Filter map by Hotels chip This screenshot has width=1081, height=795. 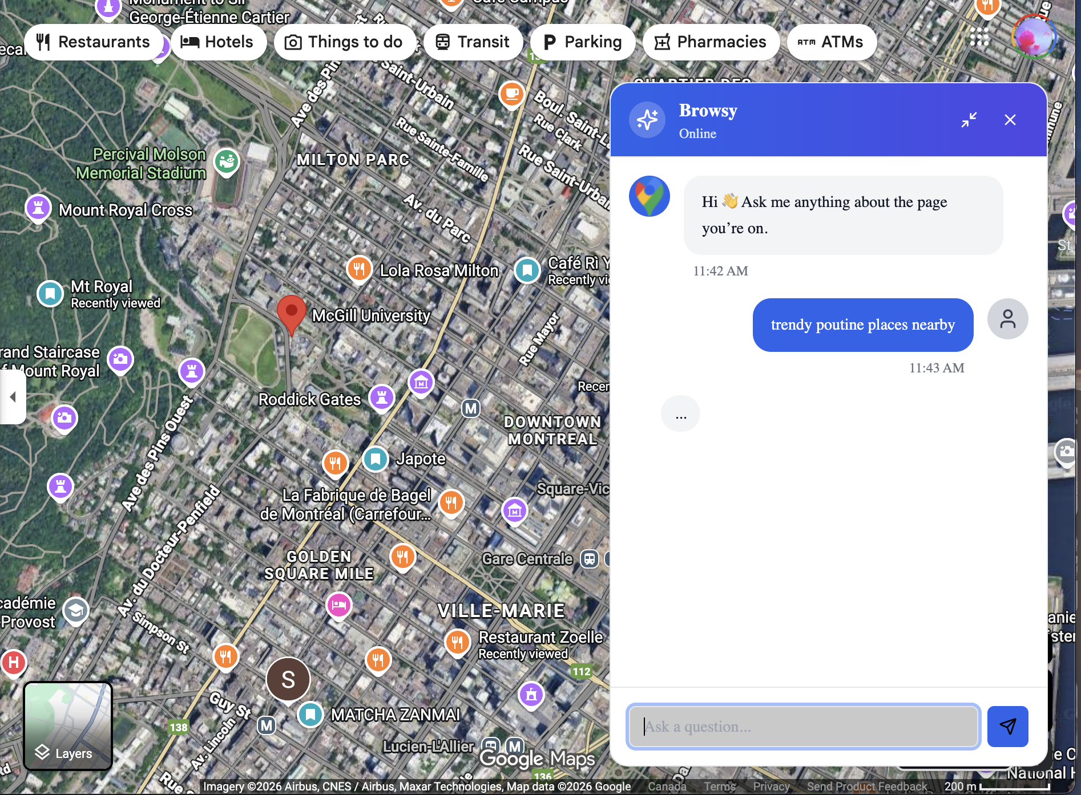pyautogui.click(x=218, y=42)
